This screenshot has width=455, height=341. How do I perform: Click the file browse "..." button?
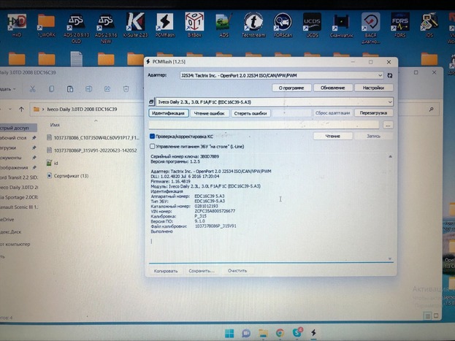tap(388, 125)
